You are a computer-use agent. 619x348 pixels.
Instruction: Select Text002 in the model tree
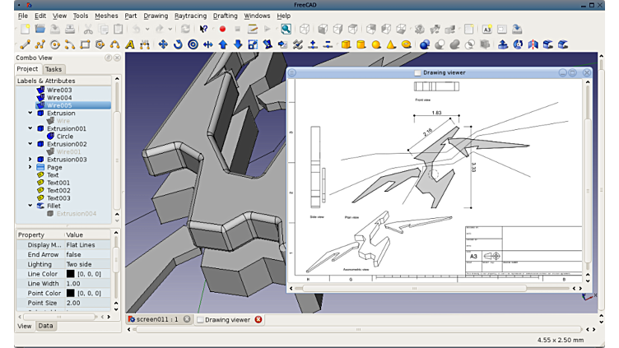[x=58, y=191]
